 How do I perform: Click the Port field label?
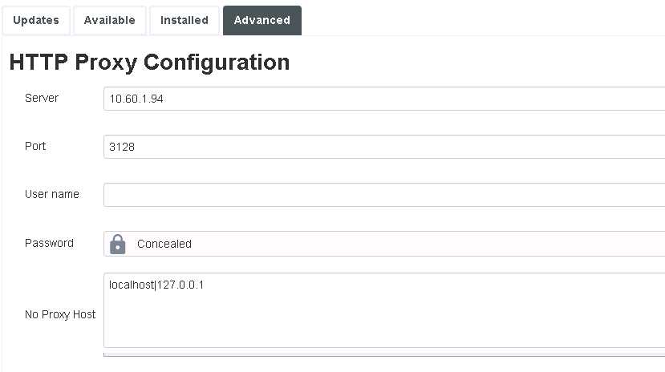[x=35, y=146]
